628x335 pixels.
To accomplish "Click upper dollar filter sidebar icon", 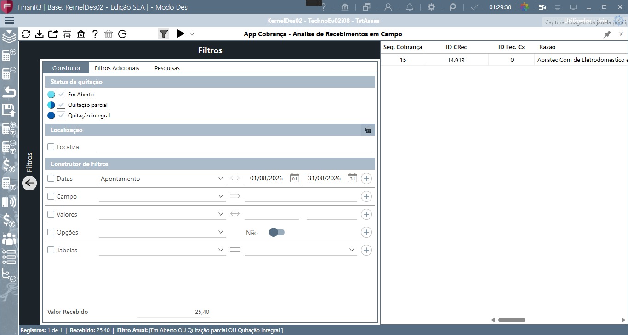I will pos(9,165).
